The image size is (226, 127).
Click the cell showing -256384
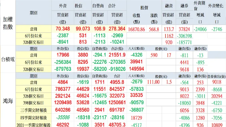point(63,62)
